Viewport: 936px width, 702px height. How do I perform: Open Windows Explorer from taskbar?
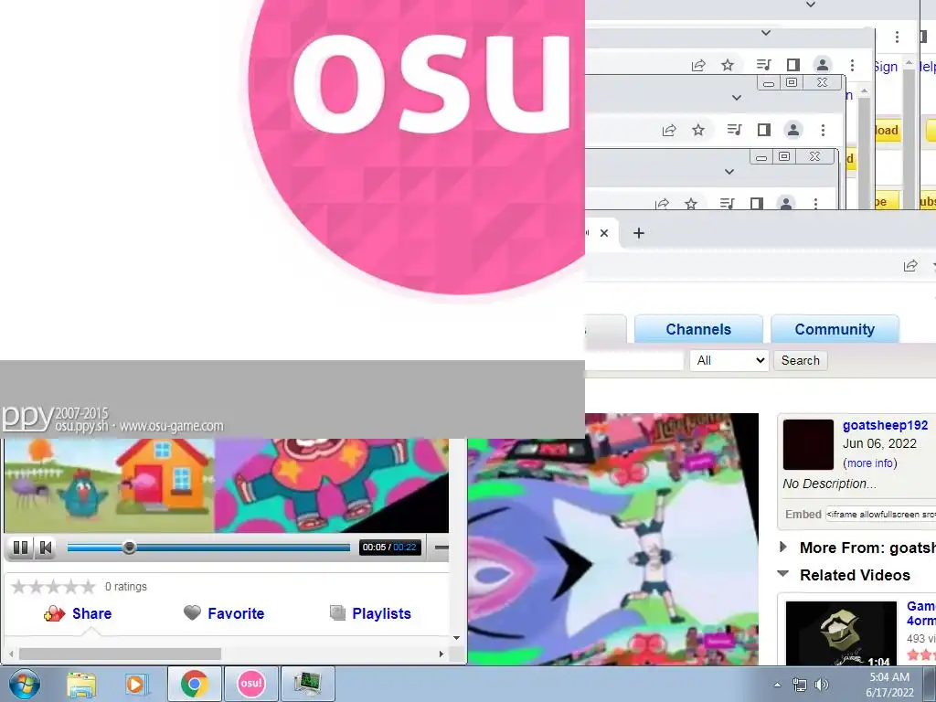(x=81, y=684)
